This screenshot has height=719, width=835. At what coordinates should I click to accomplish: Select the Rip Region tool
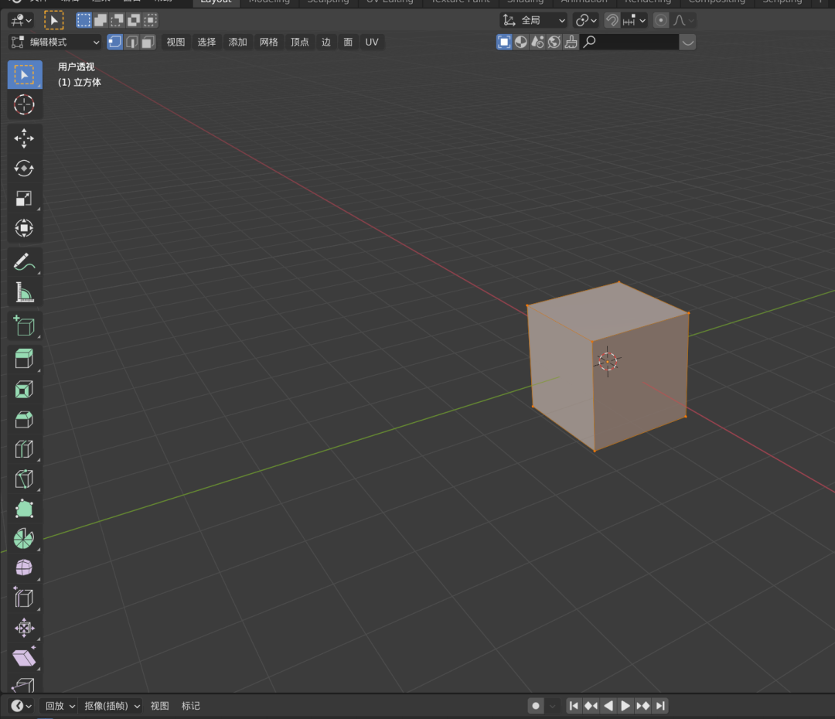tap(24, 684)
